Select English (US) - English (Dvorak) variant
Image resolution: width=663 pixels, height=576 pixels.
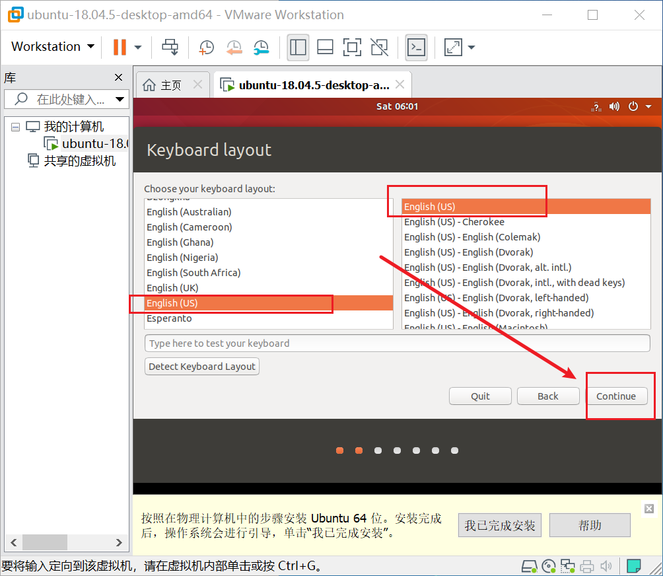pyautogui.click(x=526, y=252)
